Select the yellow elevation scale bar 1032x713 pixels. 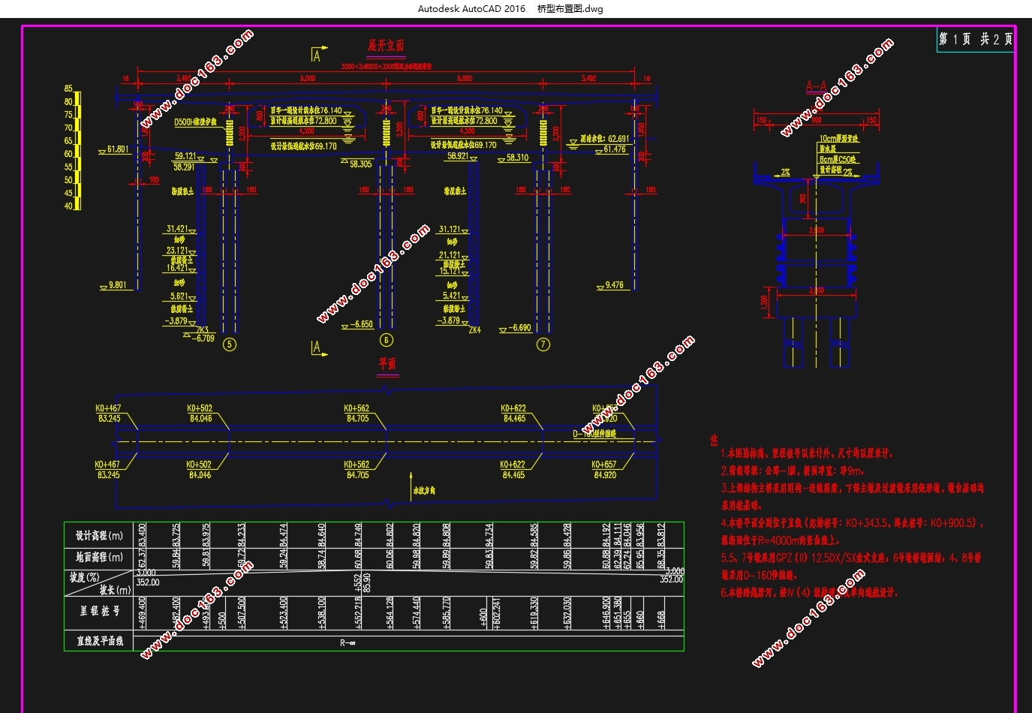click(77, 151)
